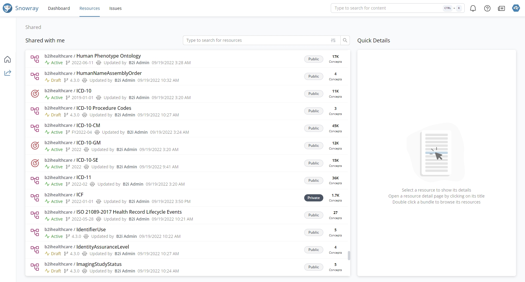Open Human Phenotype Ontology resource
The height and width of the screenshot is (282, 525).
pyautogui.click(x=108, y=56)
